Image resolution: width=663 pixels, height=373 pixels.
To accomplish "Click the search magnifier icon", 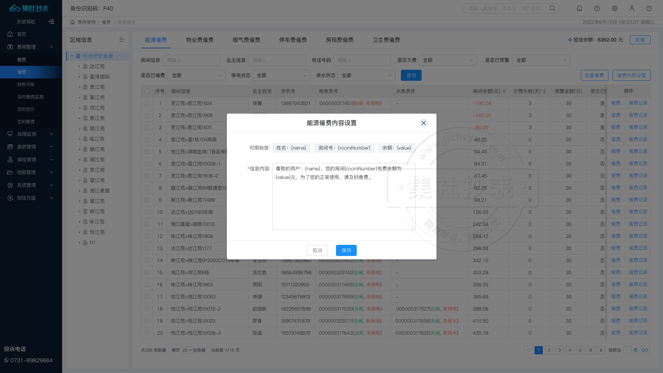I will [x=552, y=8].
